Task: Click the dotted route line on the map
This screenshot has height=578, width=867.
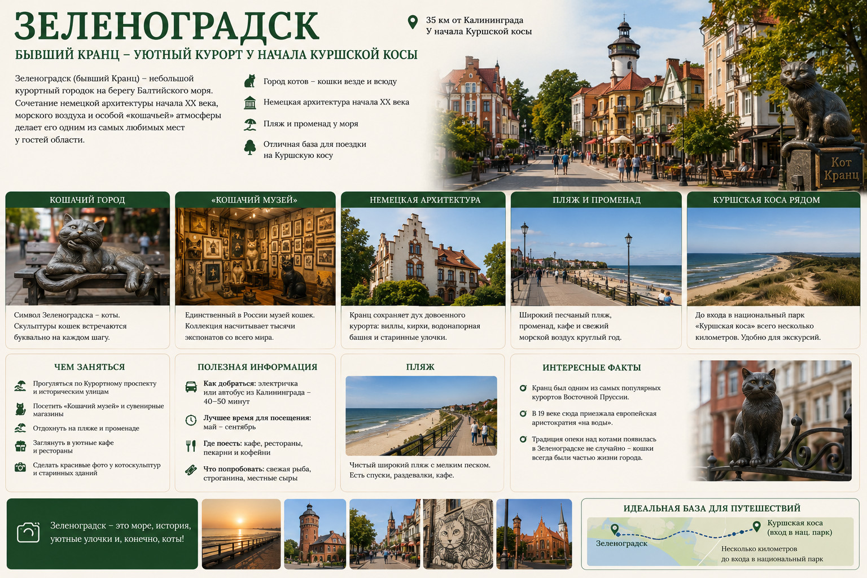Action: [x=686, y=534]
